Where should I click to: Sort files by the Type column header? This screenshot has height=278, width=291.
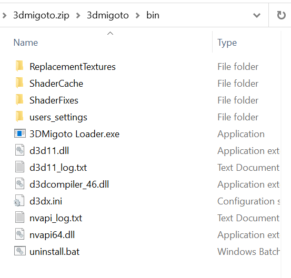(x=227, y=43)
